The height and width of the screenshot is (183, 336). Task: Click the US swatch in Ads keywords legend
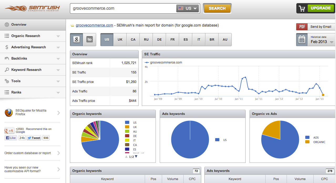217,140
